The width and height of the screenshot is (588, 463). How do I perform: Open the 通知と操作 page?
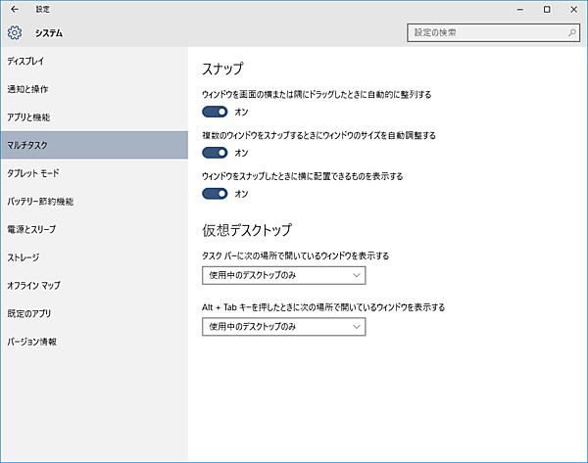94,89
